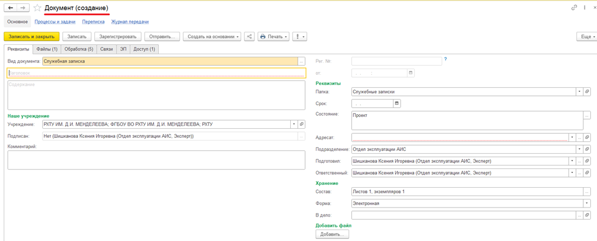
Task: Click the Зарегистрировать button
Action: 118,37
